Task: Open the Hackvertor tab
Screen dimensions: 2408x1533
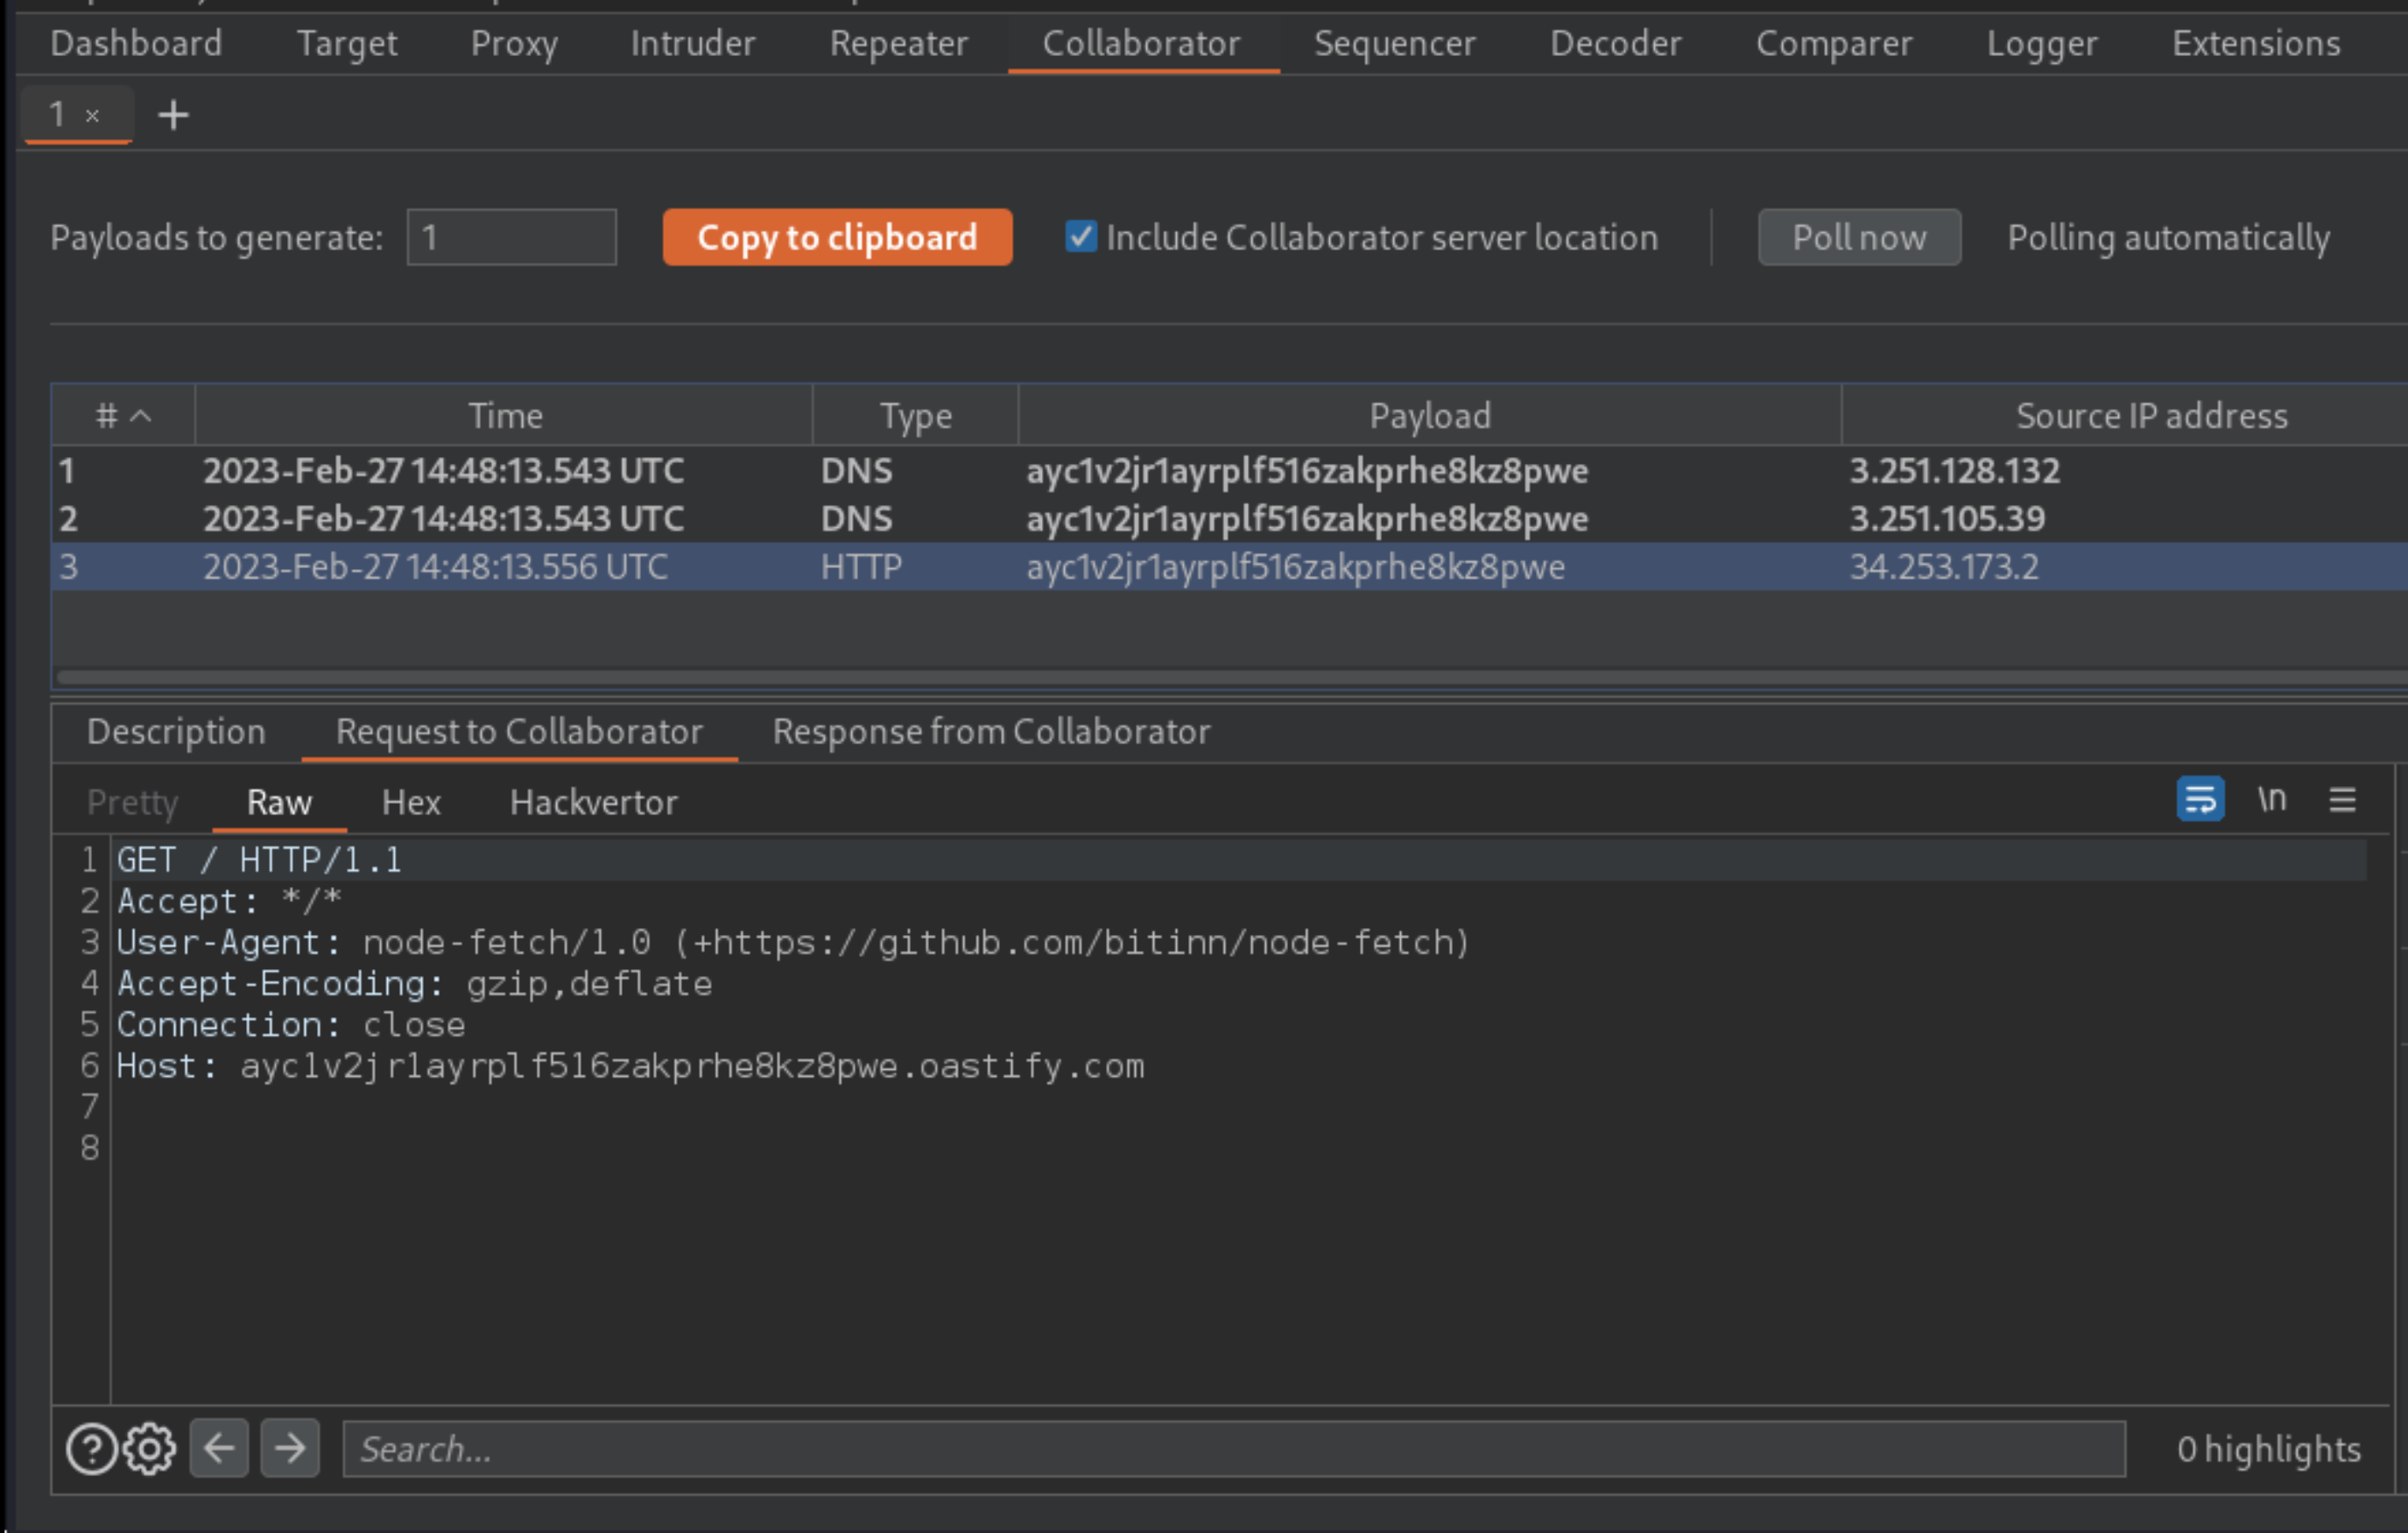Action: [x=593, y=802]
